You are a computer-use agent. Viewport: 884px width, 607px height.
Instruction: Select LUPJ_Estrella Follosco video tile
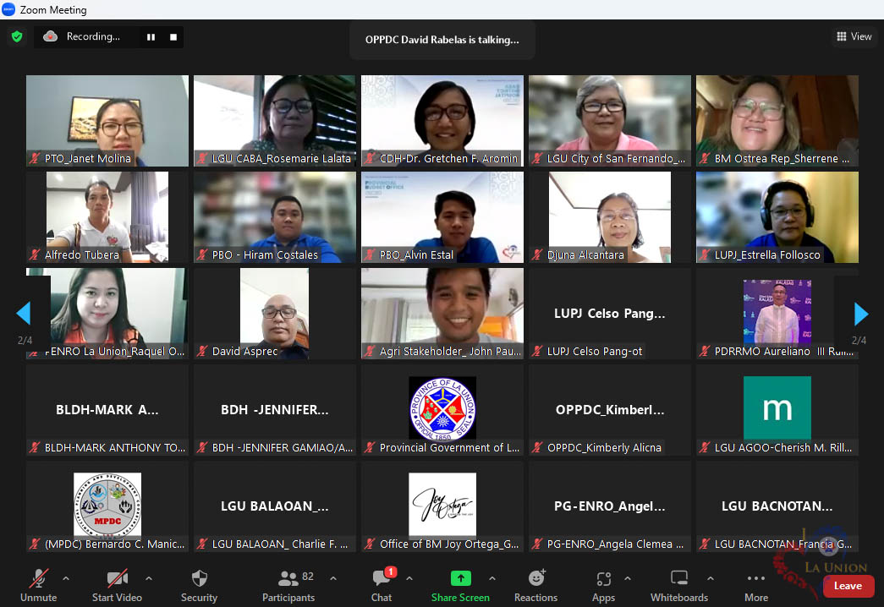(777, 217)
